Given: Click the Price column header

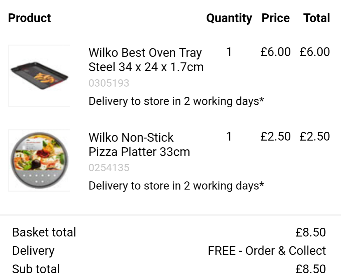Looking at the screenshot, I should [275, 18].
